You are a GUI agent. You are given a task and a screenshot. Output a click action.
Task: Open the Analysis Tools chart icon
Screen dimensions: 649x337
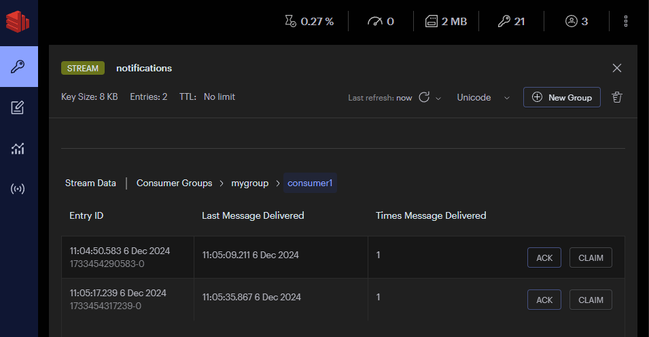(18, 148)
